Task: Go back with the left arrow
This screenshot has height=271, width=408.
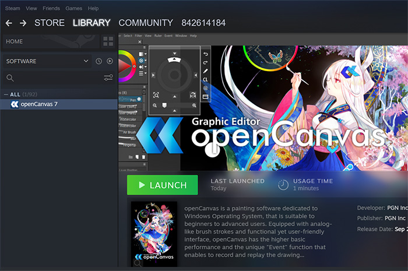Action: (9, 23)
